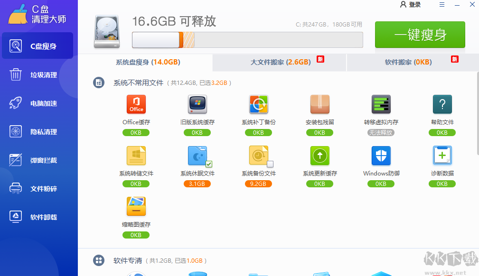Viewport: 479px width, 276px height.
Task: Click the 帮助文件 question mark icon
Action: click(x=442, y=104)
